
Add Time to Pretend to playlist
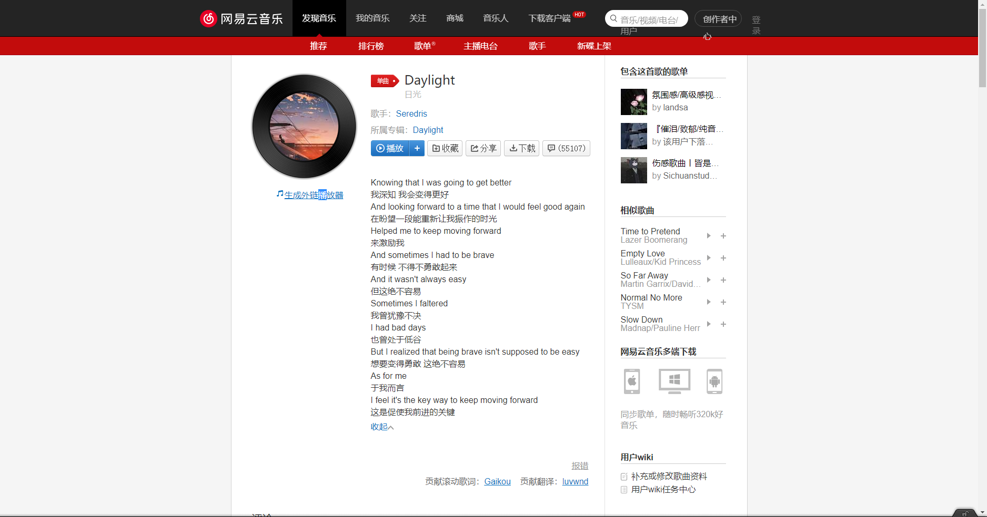point(723,236)
